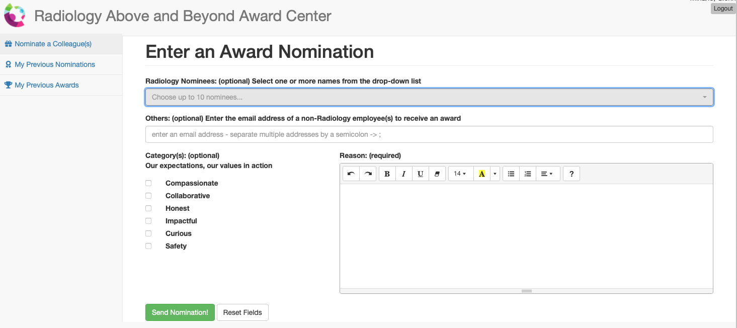Viewport: 737px width, 328px height.
Task: Apply the yellow highlight color swatch
Action: pyautogui.click(x=481, y=174)
